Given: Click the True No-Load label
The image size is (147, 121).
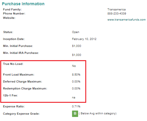Looking at the screenshot, I should [13, 64].
